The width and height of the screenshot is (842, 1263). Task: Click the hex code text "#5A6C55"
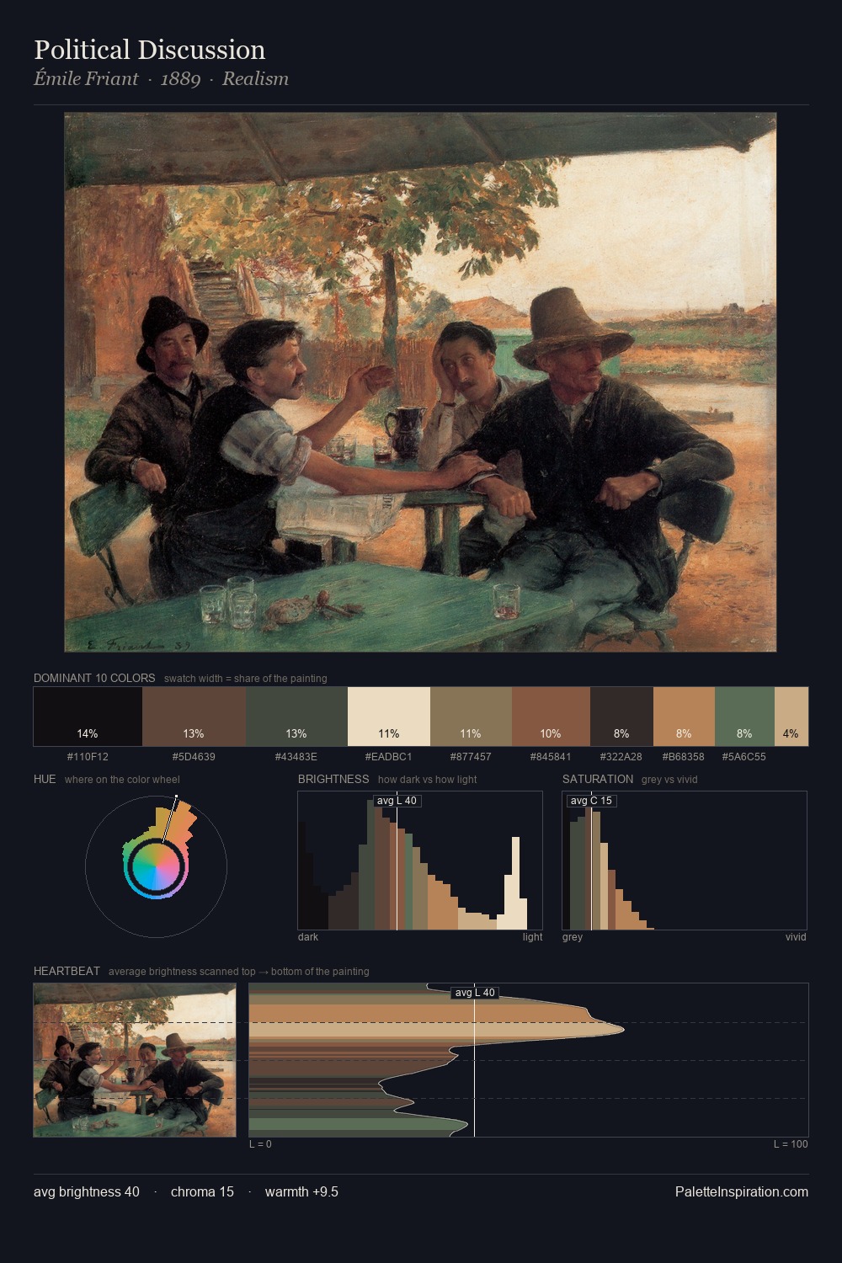coord(744,757)
